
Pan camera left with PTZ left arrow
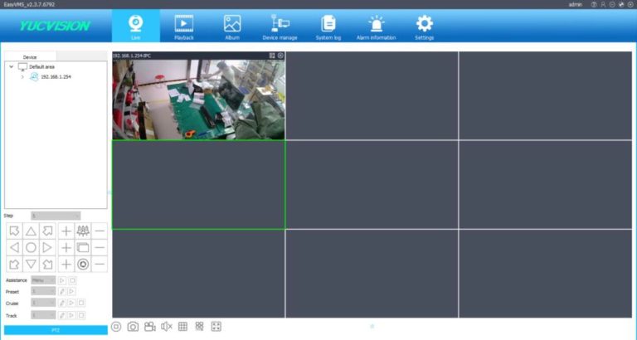pyautogui.click(x=13, y=247)
